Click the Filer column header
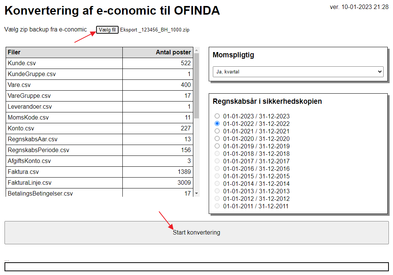 coord(64,52)
